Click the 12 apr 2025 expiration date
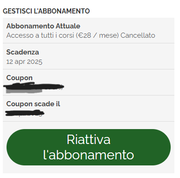The height and width of the screenshot is (178, 180). (24, 62)
